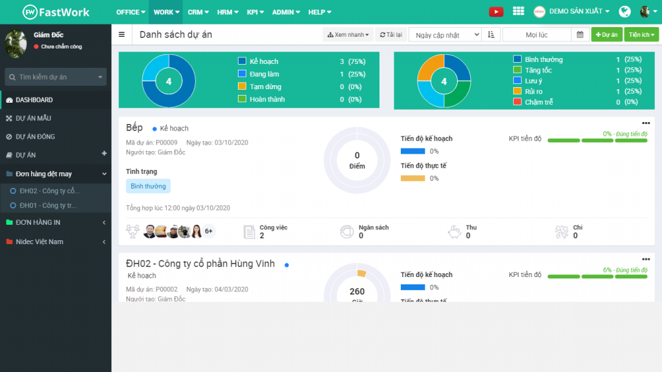Click the Kế hoạch legend color swatch
Viewport: 662px width, 372px height.
coord(242,61)
